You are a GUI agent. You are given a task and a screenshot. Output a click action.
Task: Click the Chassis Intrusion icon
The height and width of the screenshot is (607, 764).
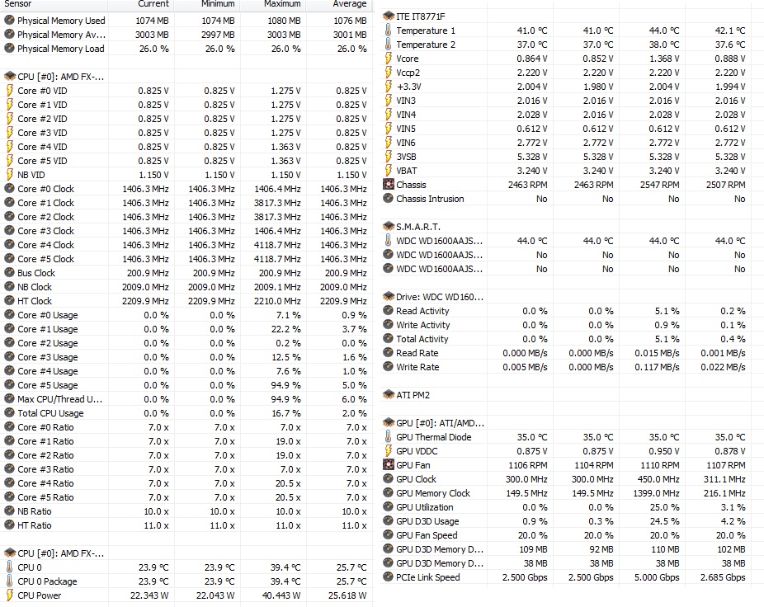(x=389, y=199)
